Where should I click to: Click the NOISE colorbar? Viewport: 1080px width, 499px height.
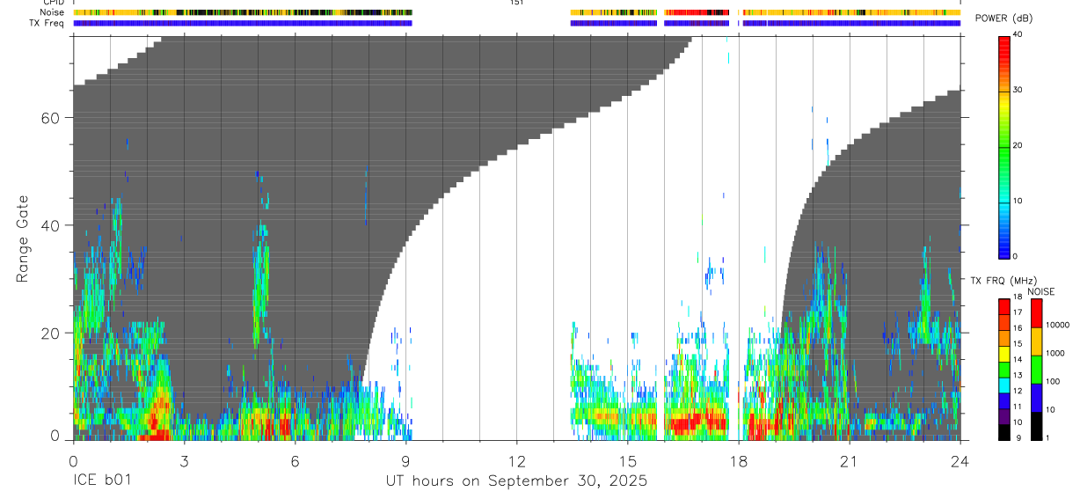pyautogui.click(x=1036, y=370)
